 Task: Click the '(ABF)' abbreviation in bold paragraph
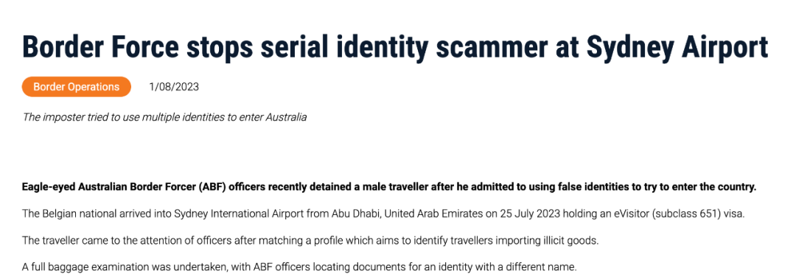coord(208,187)
